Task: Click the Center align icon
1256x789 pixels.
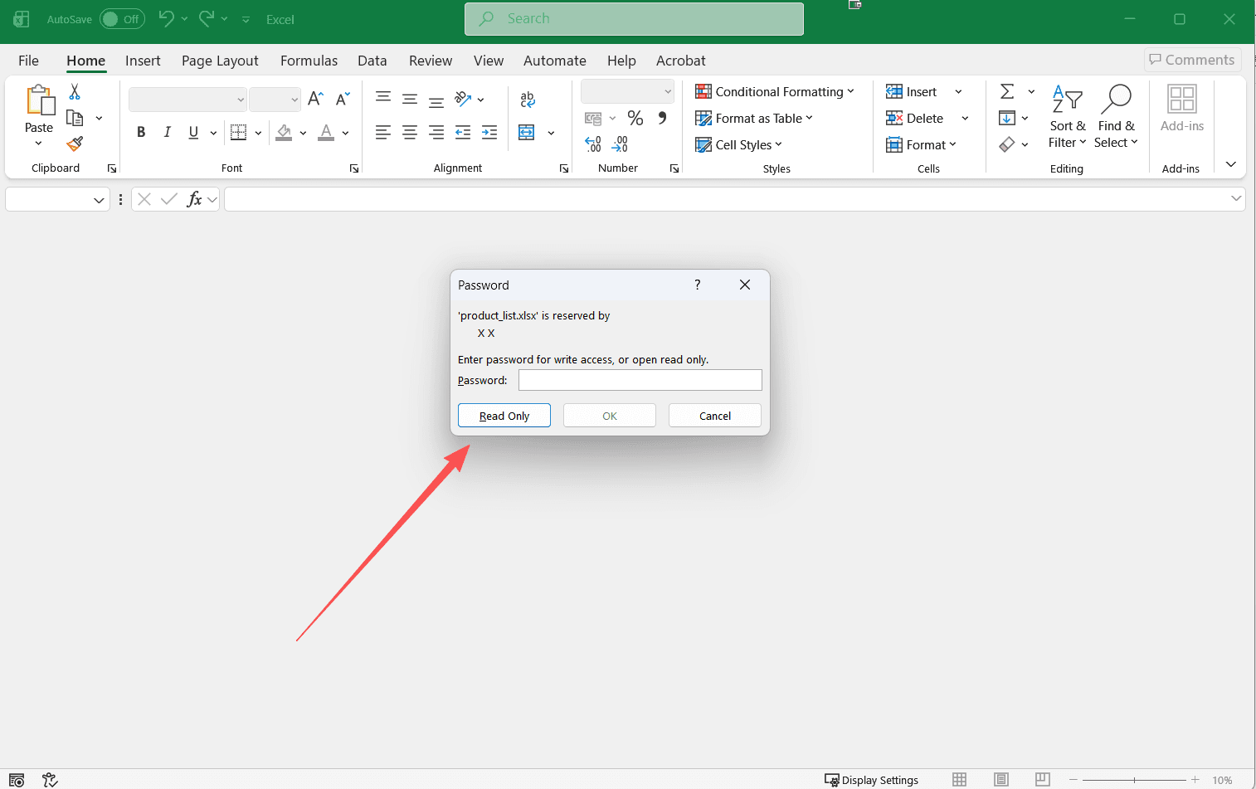Action: [410, 133]
